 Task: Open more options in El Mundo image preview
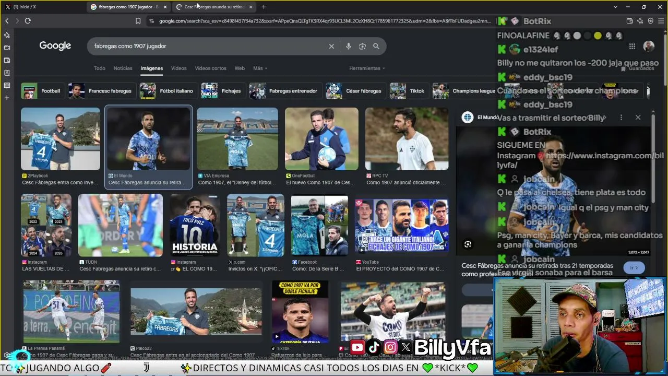[x=621, y=118]
